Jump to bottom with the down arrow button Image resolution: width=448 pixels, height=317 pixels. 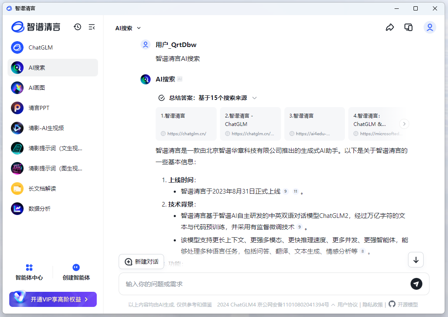(x=416, y=260)
